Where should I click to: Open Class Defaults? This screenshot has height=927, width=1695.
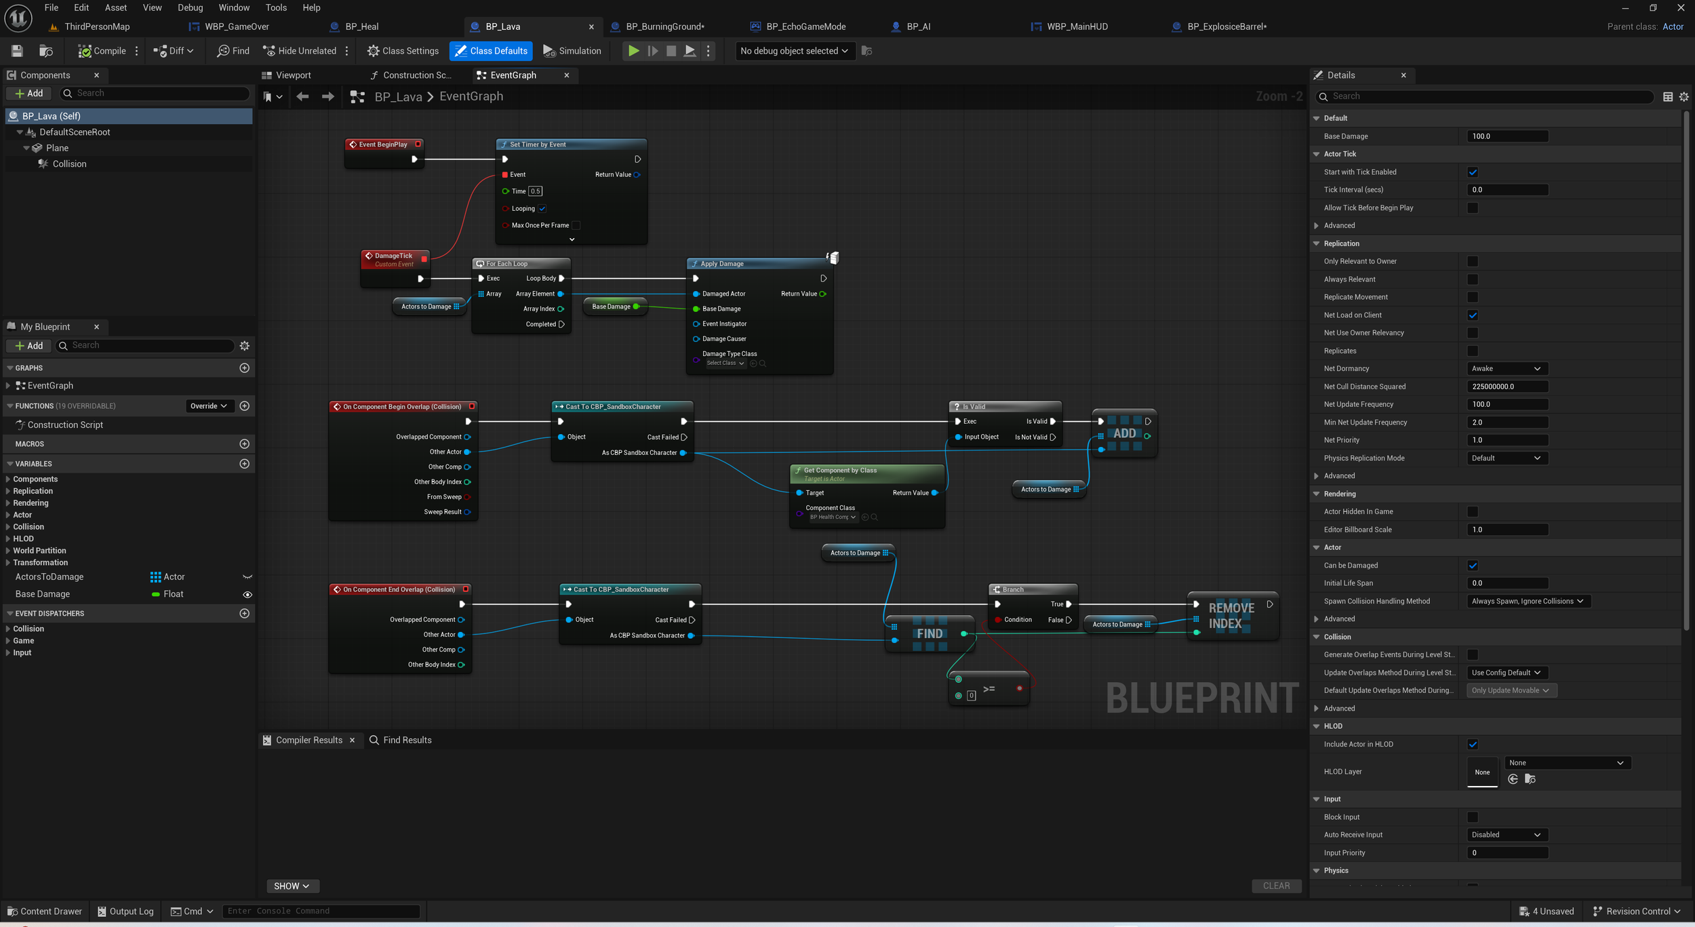coord(491,51)
